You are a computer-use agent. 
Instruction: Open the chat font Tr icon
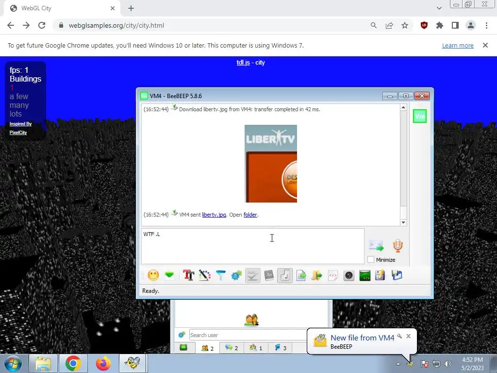click(189, 275)
